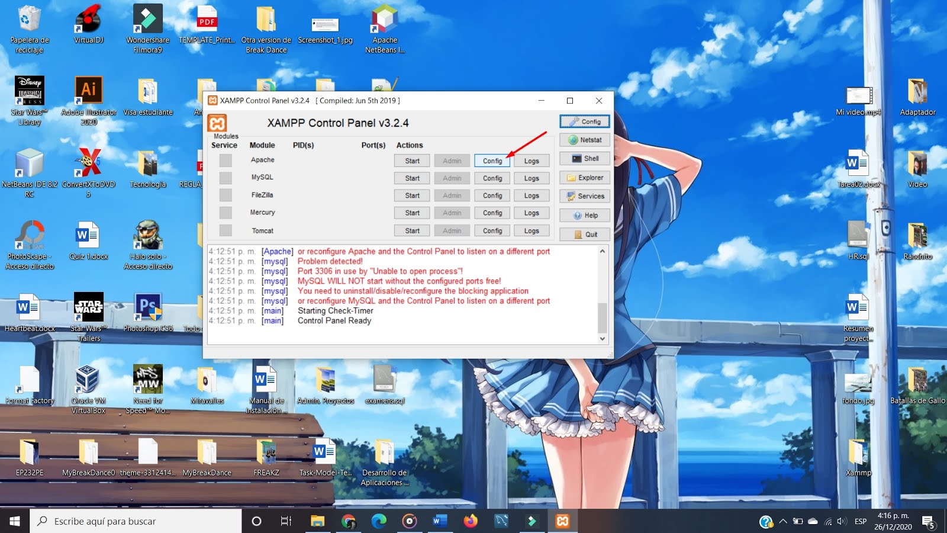
Task: Open FileZilla Config menu
Action: (x=492, y=195)
